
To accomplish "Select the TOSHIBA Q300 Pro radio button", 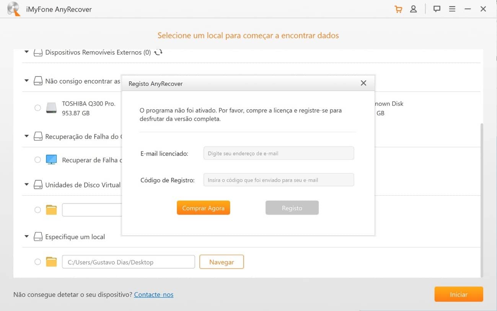I will [x=37, y=108].
